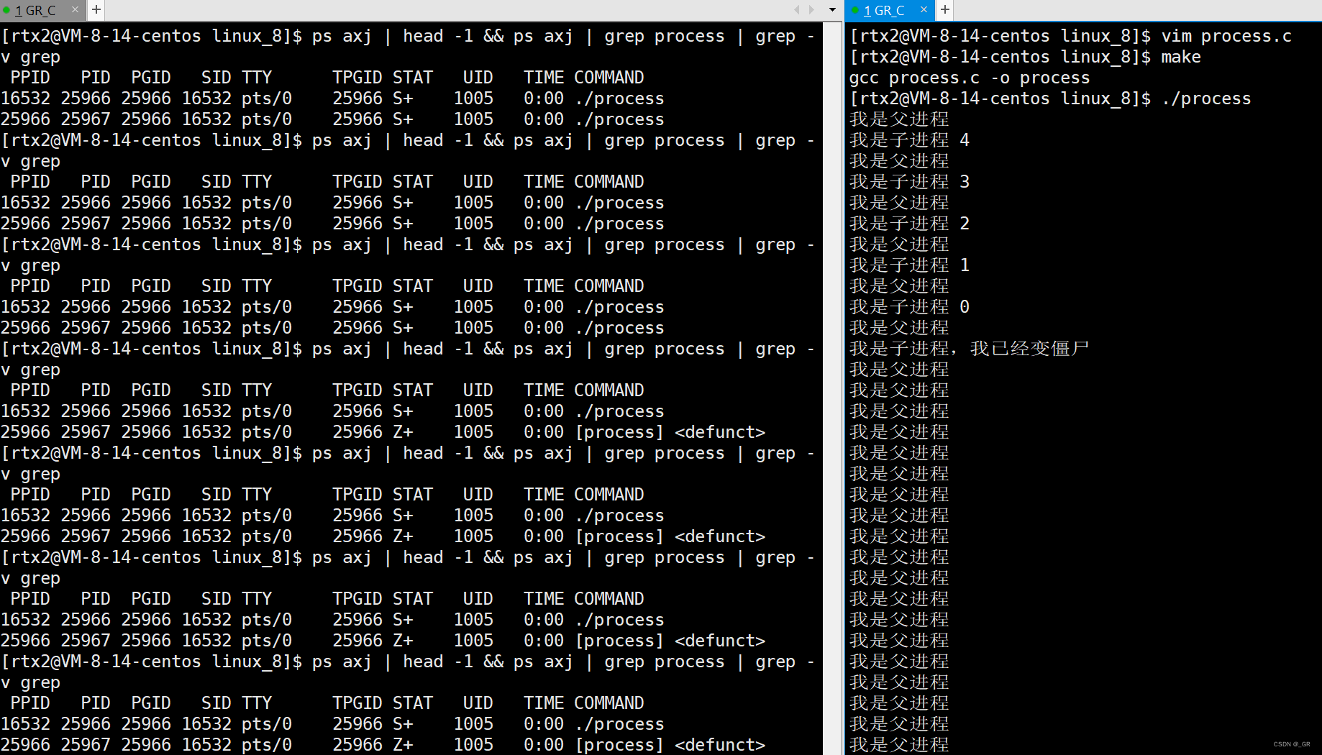This screenshot has width=1322, height=755.
Task: Click the topmost 'COMMAND' column header
Action: pos(609,78)
